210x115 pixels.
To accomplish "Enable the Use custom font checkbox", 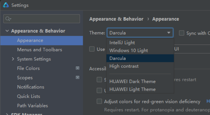I will pos(92,49).
